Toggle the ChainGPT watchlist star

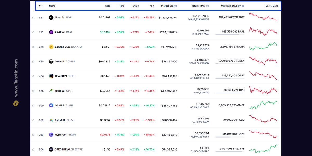(x=33, y=76)
